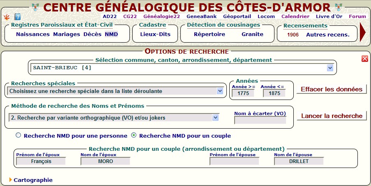The width and height of the screenshot is (371, 186).
Task: Click the red coral icon at top left
Action: point(7,17)
